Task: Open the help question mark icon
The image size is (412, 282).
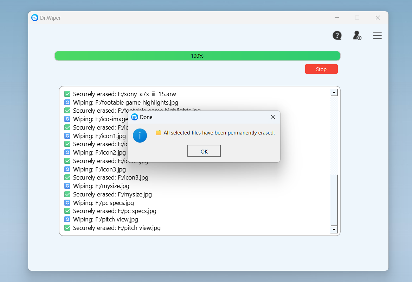Action: [x=337, y=36]
